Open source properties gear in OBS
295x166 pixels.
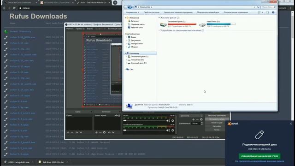pyautogui.click(x=105, y=132)
